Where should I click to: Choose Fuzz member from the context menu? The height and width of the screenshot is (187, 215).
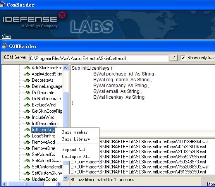(75, 132)
